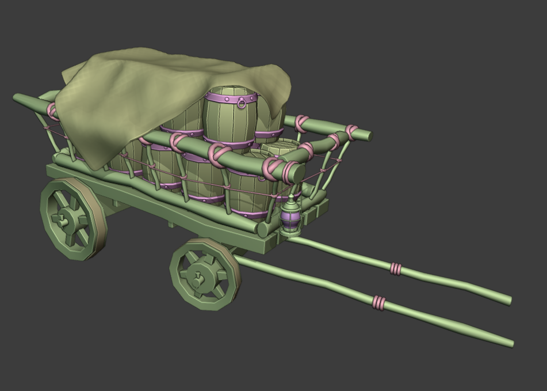
Task: Select the pink rope band on upper shaft
Action: click(395, 268)
